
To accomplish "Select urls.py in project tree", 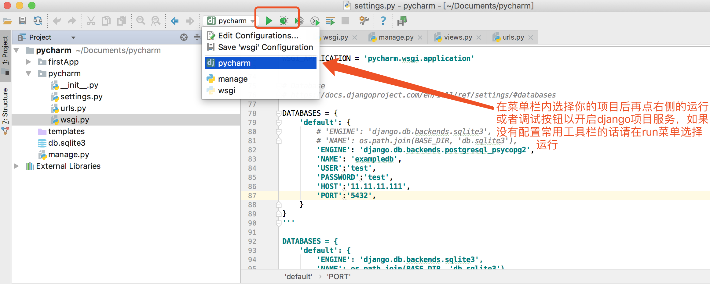I will (x=68, y=108).
